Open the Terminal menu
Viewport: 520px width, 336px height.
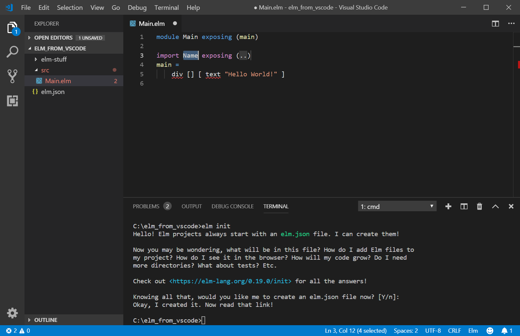[x=166, y=8]
